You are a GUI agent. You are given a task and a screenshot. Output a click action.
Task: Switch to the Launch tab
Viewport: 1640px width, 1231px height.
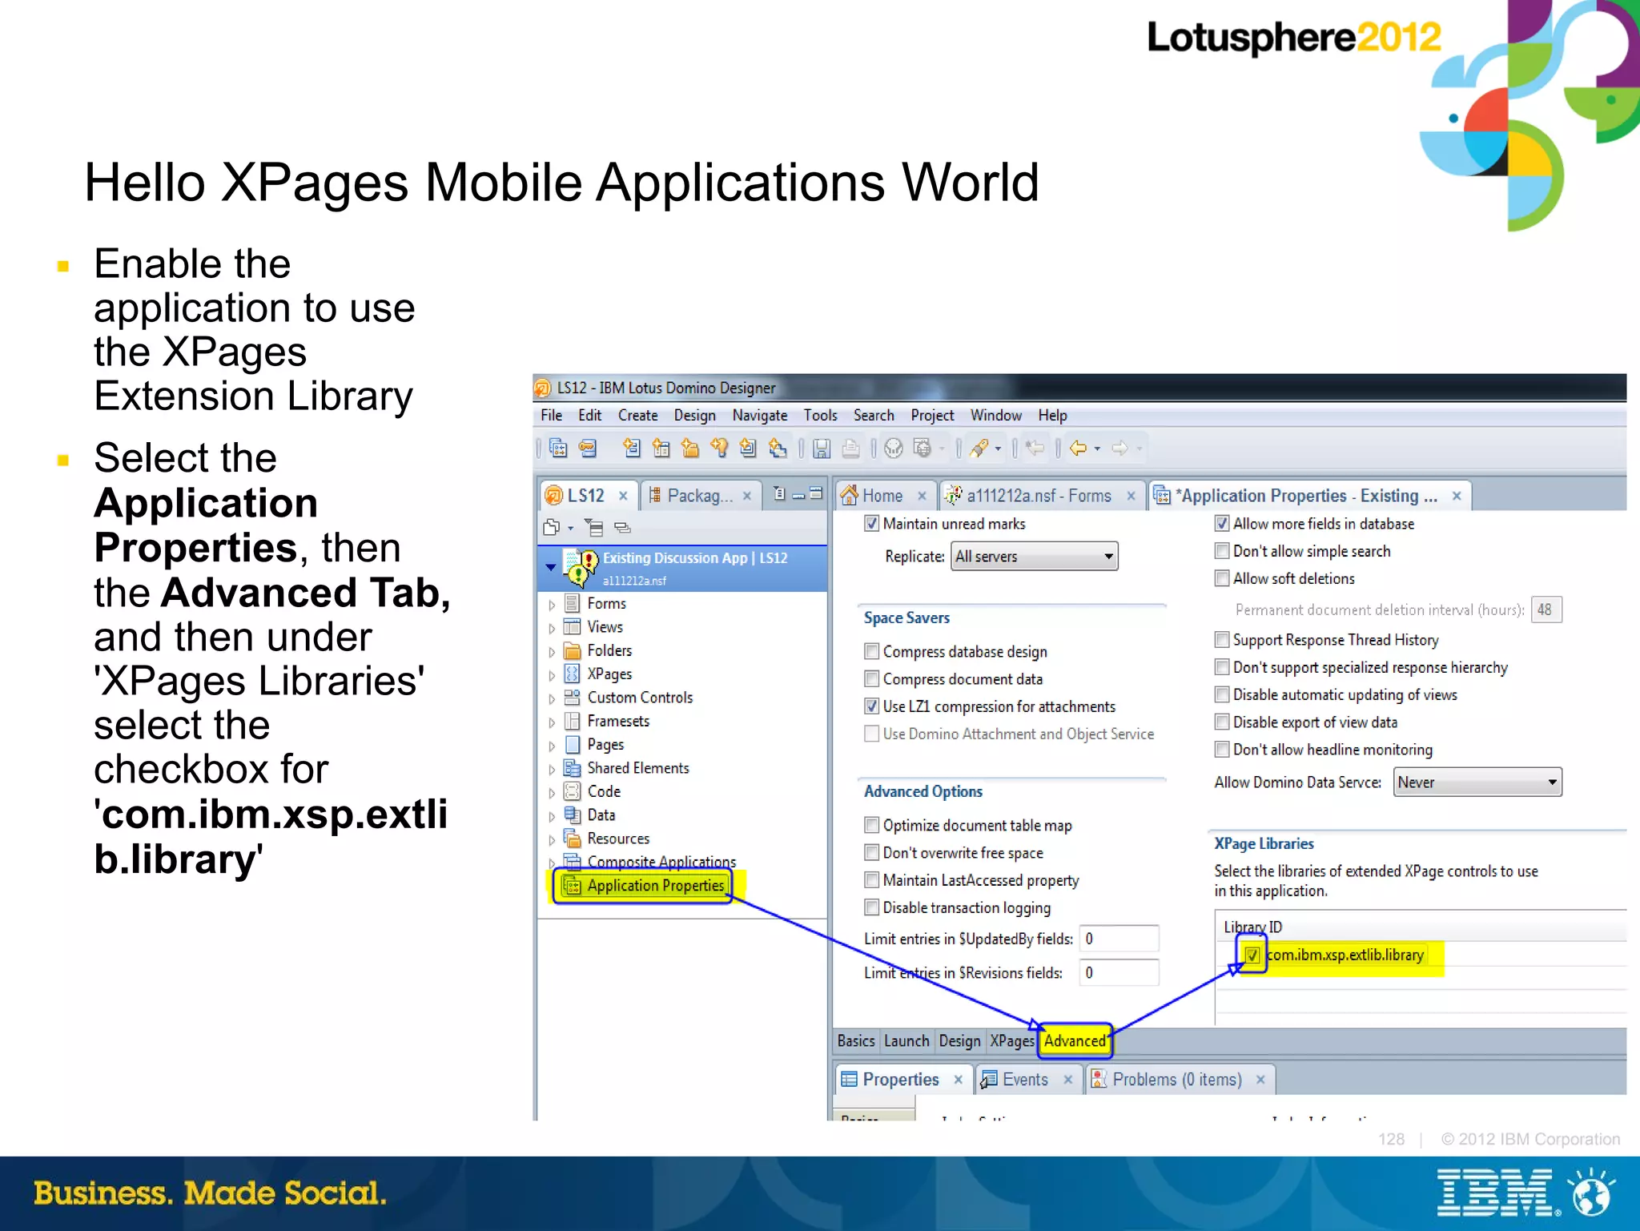(x=906, y=1040)
